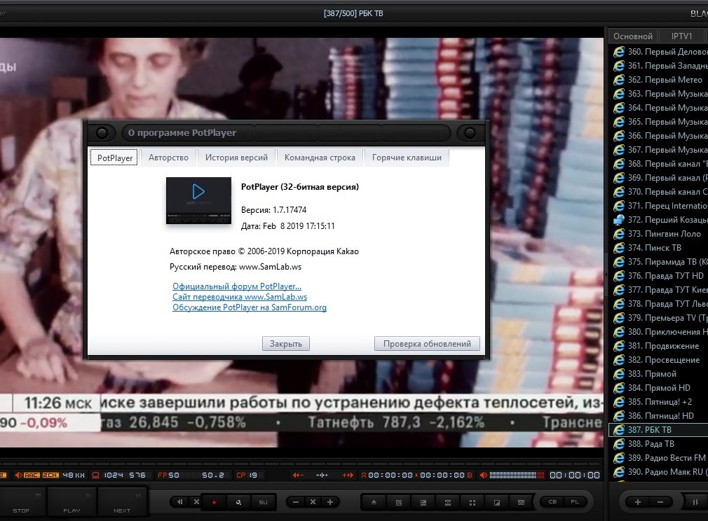Click the frame step-back icon left of the record button

[180, 501]
